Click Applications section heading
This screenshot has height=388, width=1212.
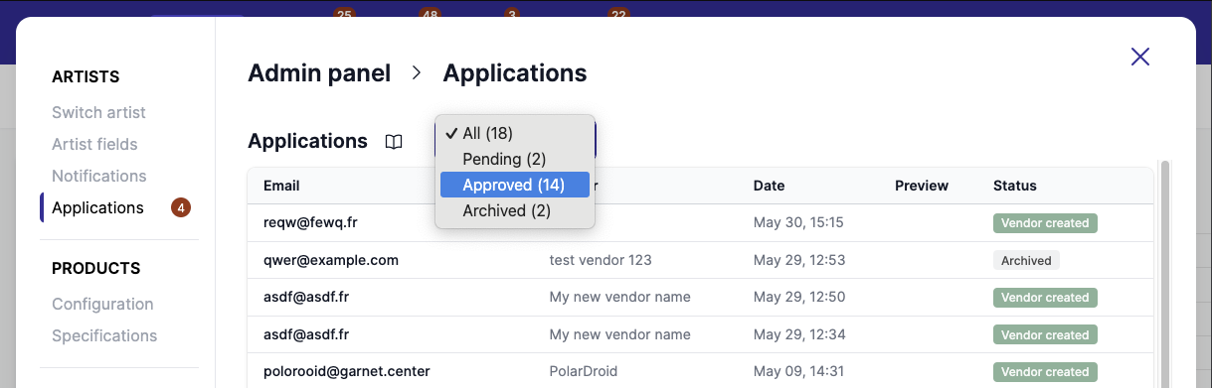tap(307, 141)
